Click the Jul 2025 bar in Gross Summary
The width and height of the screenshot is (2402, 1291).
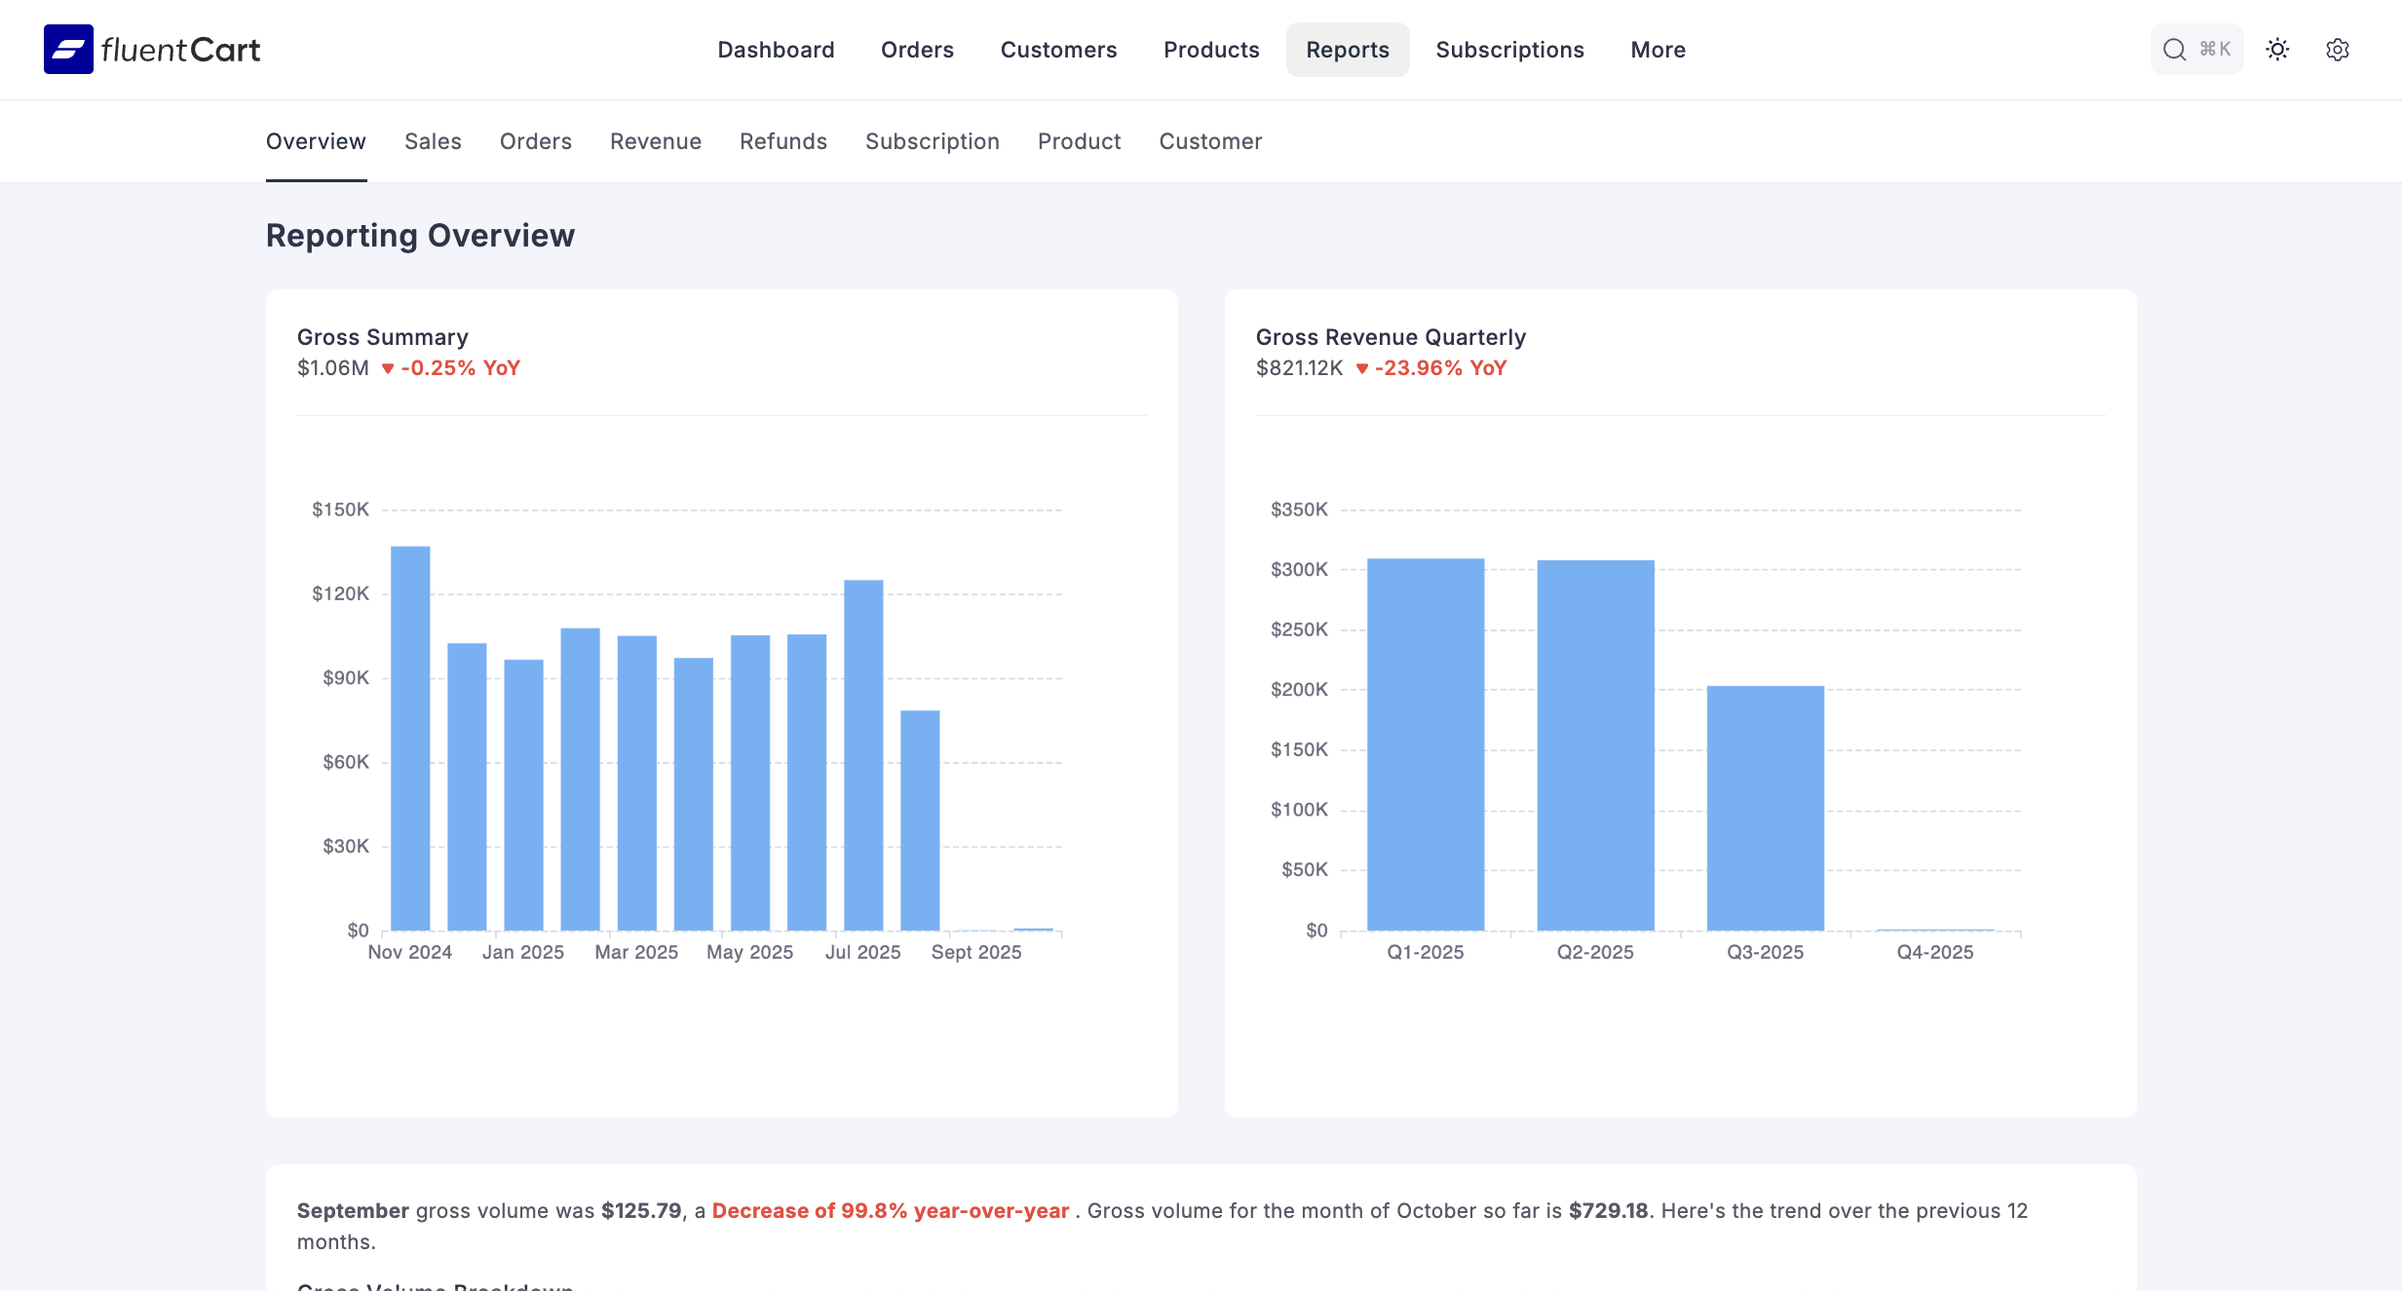click(863, 755)
